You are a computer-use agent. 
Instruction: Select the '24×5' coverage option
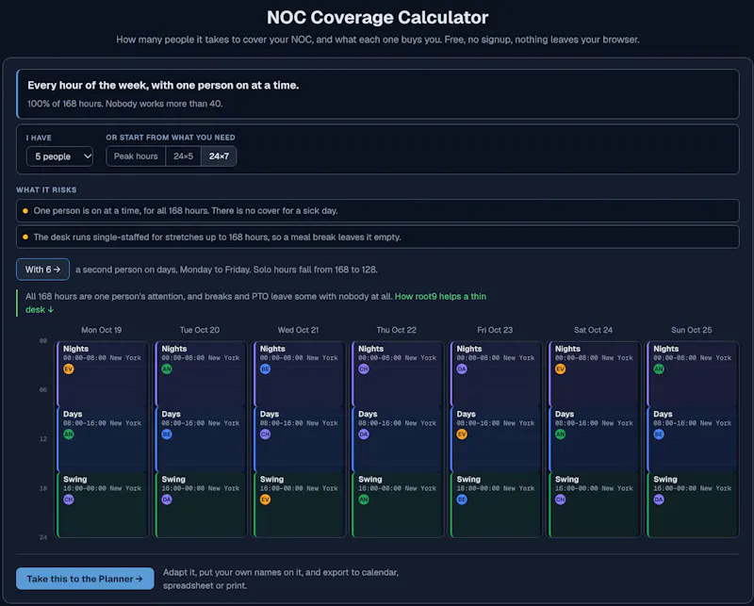[x=183, y=156]
